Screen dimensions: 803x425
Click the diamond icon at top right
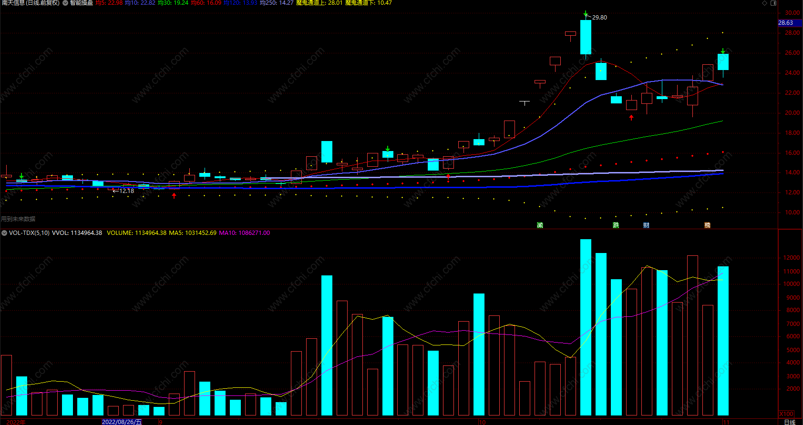click(x=764, y=3)
